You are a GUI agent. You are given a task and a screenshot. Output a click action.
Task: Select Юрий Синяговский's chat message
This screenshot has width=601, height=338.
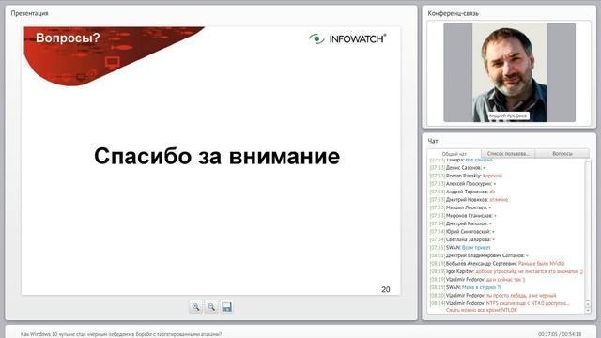[462, 232]
